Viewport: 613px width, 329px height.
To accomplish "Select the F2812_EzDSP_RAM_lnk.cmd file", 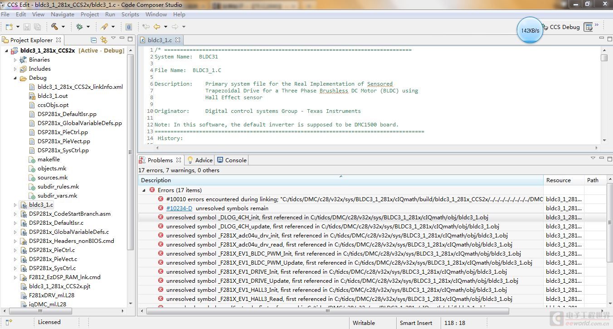I will pos(64,277).
